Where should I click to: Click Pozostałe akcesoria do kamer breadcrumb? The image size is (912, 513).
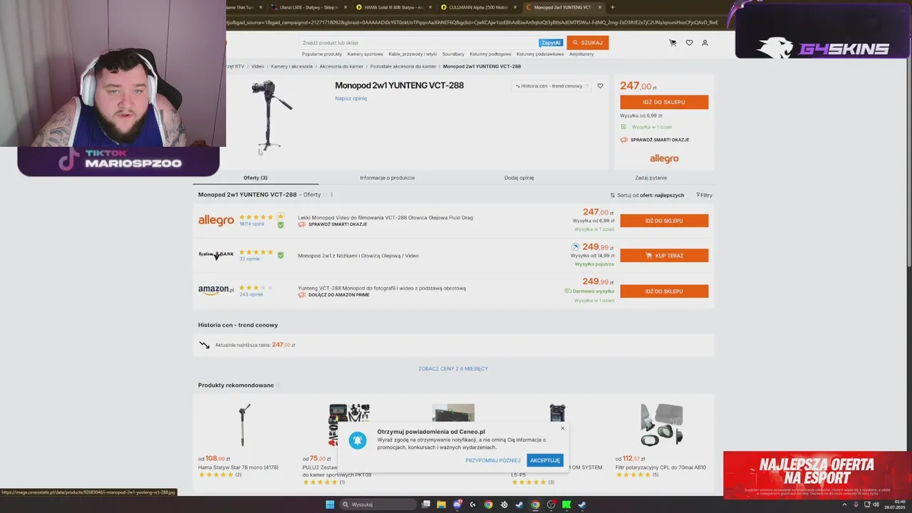click(x=403, y=66)
